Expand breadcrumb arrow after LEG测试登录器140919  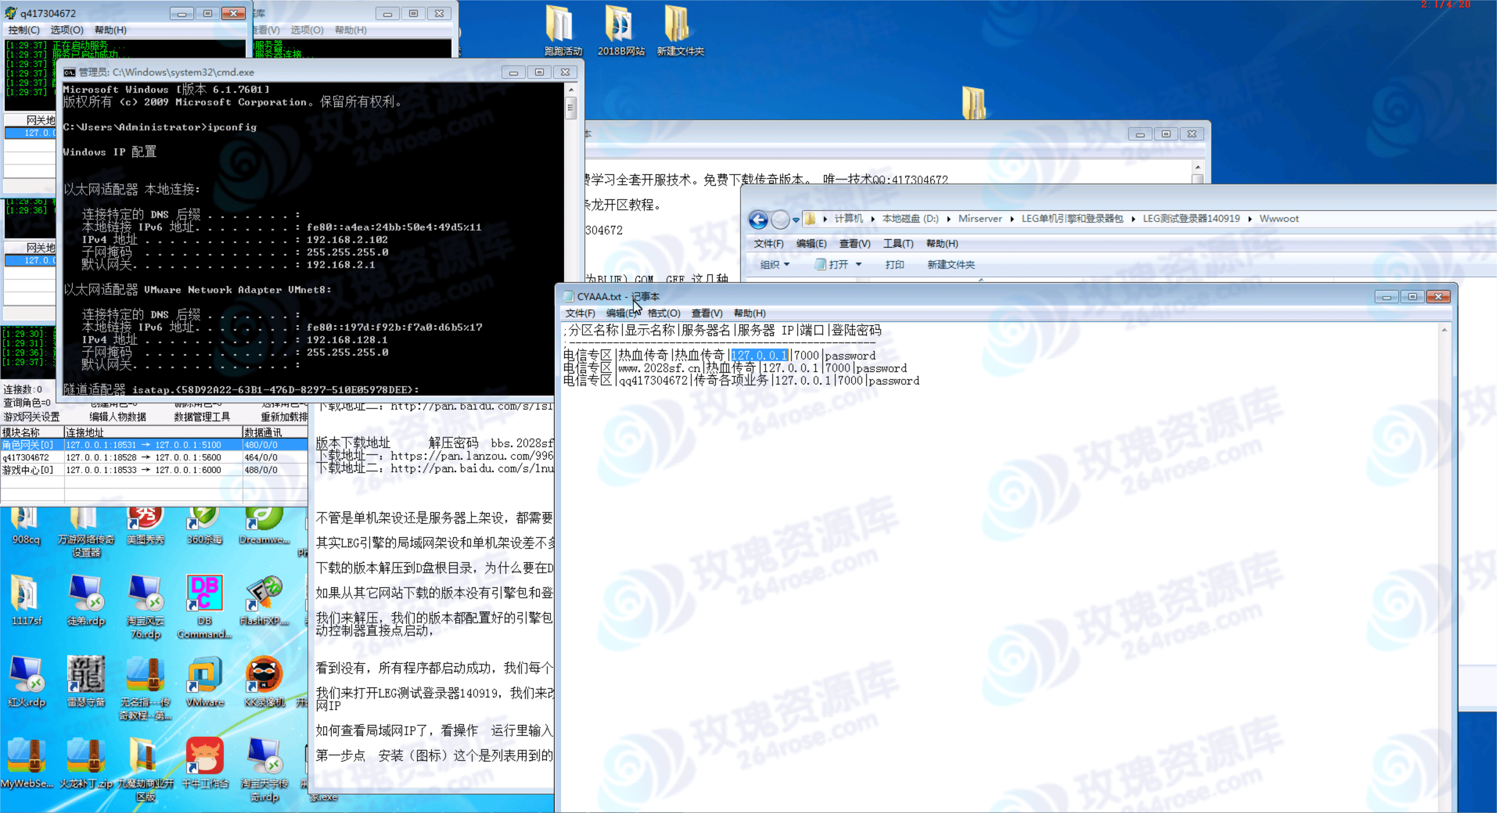point(1249,219)
